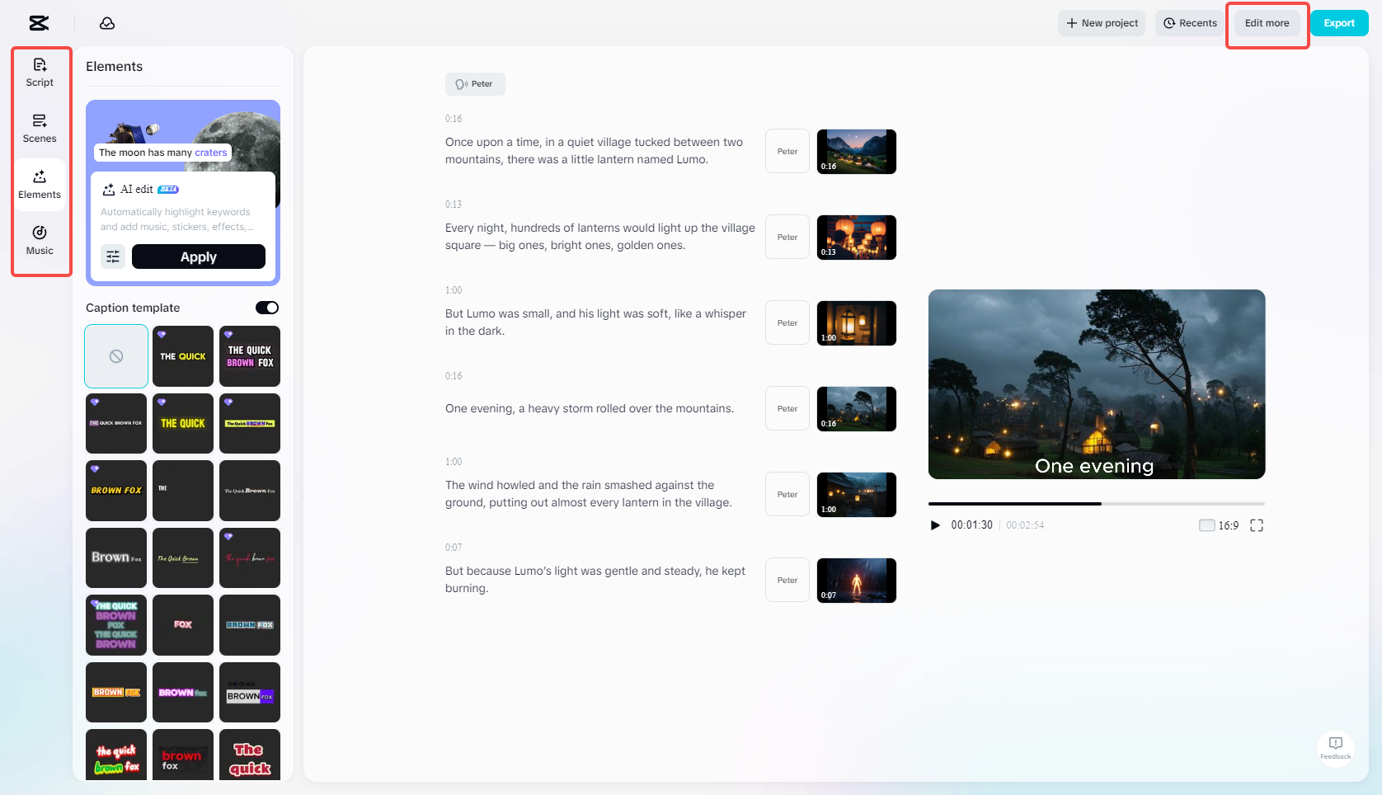Click the CapCut logo
This screenshot has width=1382, height=795.
(37, 22)
